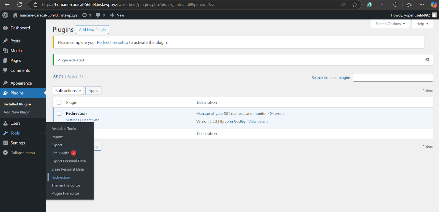
Task: Open View details for Redirection
Action: click(x=258, y=121)
